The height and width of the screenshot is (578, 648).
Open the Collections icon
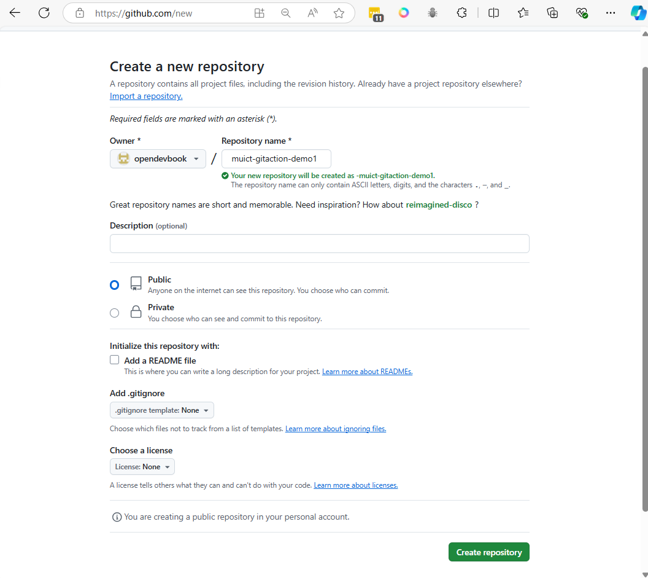[552, 13]
